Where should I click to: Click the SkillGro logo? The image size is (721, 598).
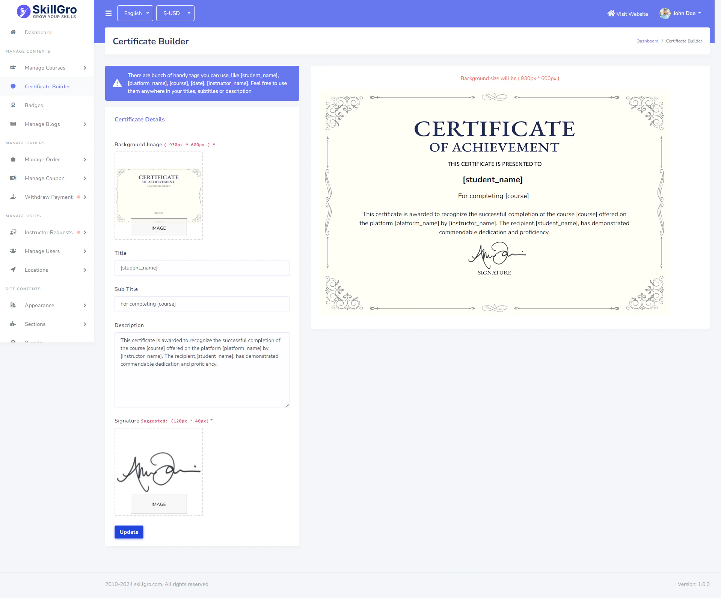[x=47, y=12]
